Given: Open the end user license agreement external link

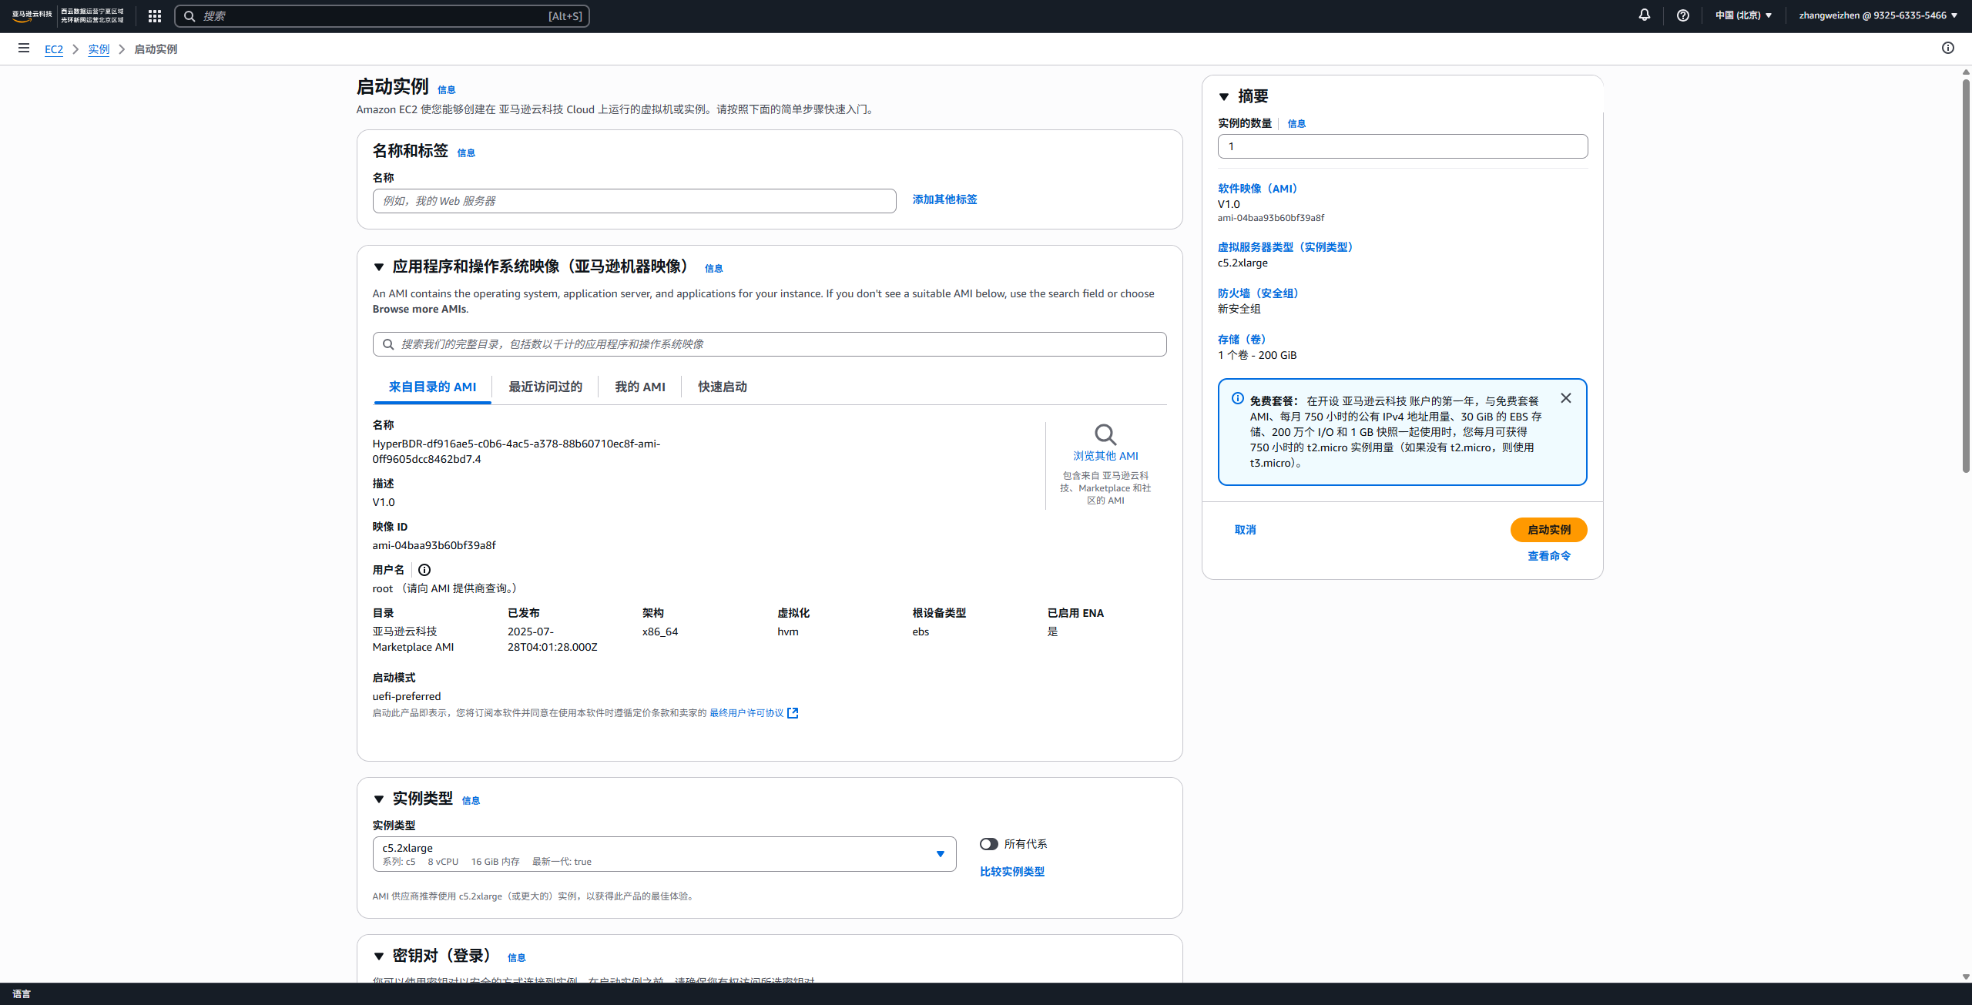Looking at the screenshot, I should point(753,713).
